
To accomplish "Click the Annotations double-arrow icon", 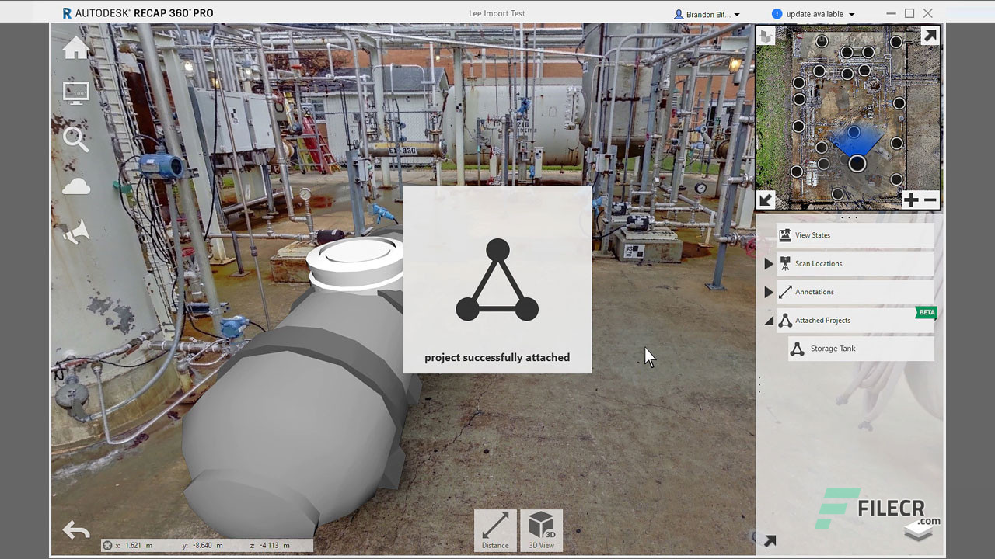I will [x=785, y=292].
